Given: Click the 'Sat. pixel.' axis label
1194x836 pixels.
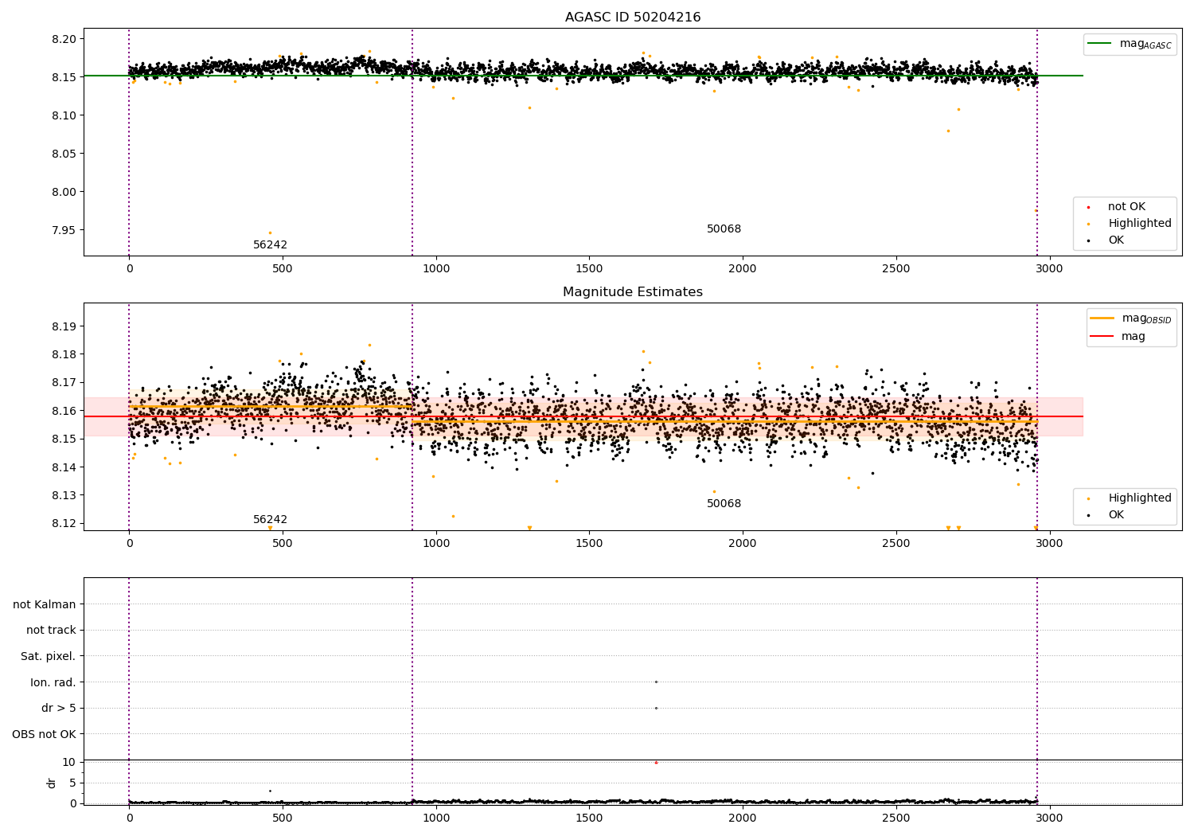Looking at the screenshot, I should pyautogui.click(x=49, y=657).
